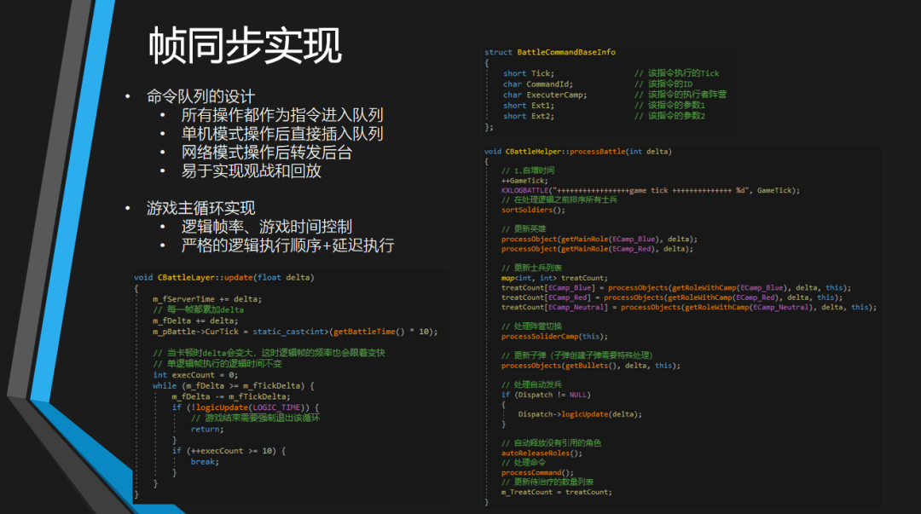Click the return; statement
This screenshot has width=921, height=514.
click(x=207, y=430)
